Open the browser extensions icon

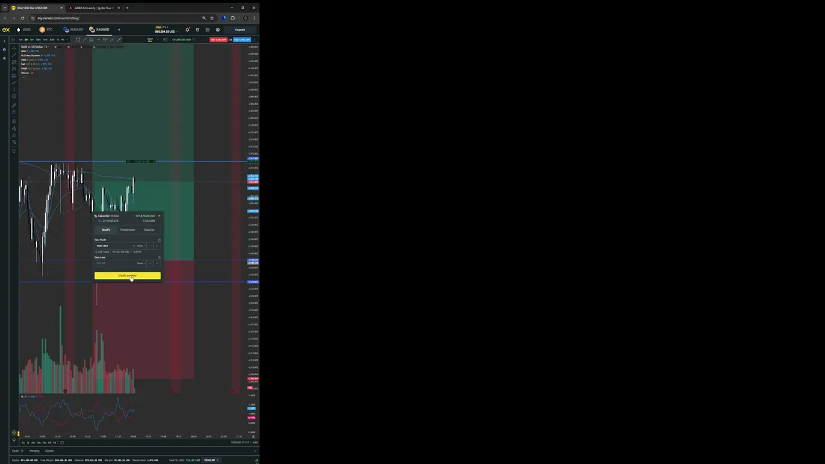point(233,18)
